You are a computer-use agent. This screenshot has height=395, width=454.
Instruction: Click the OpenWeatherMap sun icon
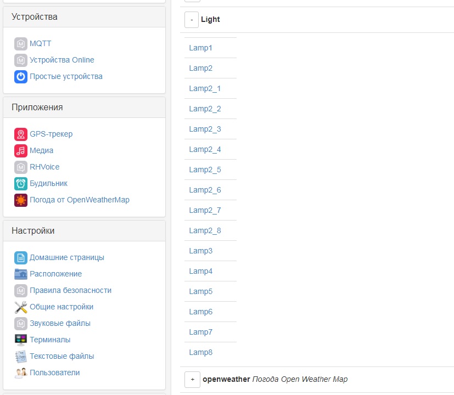coord(21,200)
